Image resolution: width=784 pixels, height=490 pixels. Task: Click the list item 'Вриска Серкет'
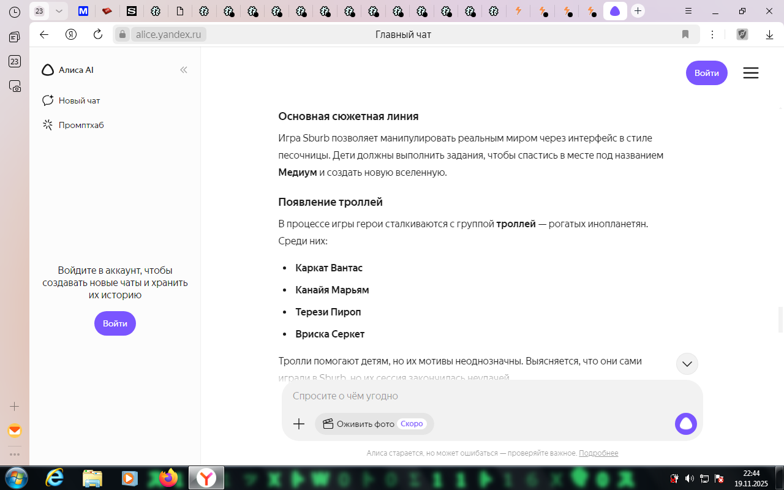pos(330,334)
